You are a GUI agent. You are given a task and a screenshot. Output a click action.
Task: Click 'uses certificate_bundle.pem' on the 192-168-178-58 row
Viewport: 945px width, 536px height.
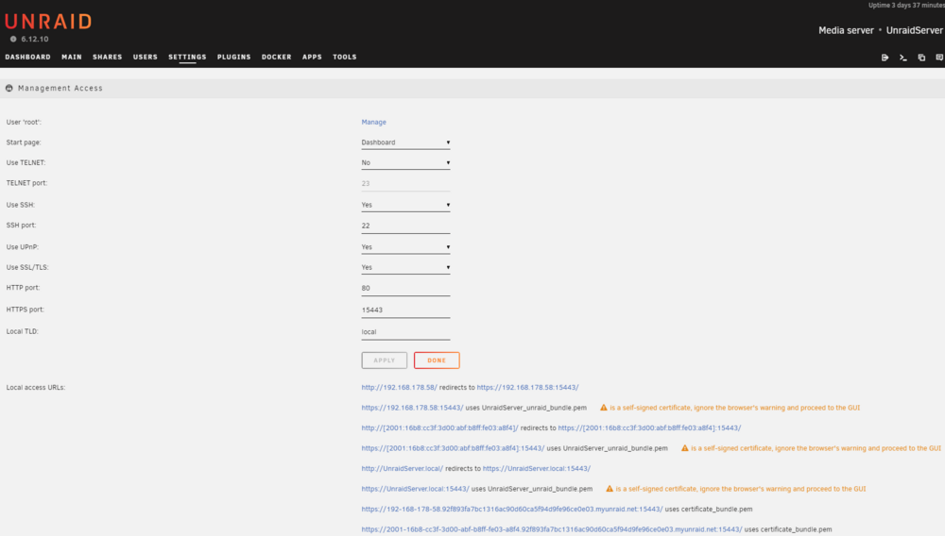tap(709, 509)
